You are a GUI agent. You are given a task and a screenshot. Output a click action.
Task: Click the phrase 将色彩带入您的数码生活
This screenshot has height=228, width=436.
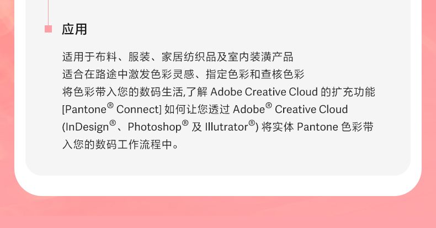pyautogui.click(x=122, y=91)
